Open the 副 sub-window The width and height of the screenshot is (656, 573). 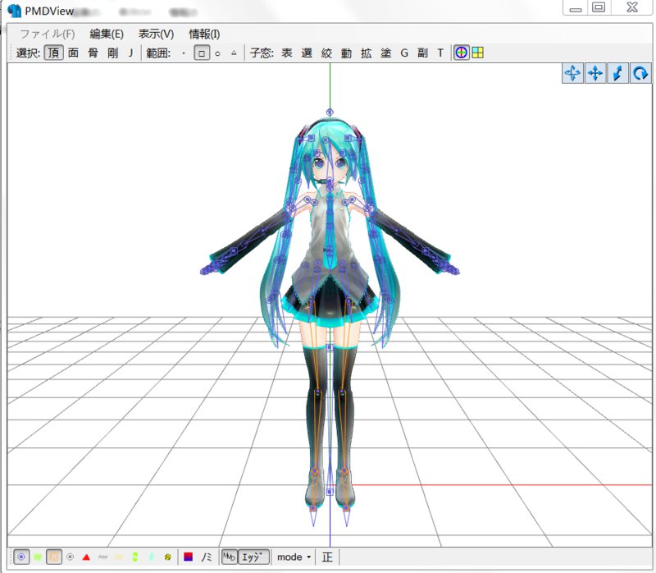click(x=422, y=53)
